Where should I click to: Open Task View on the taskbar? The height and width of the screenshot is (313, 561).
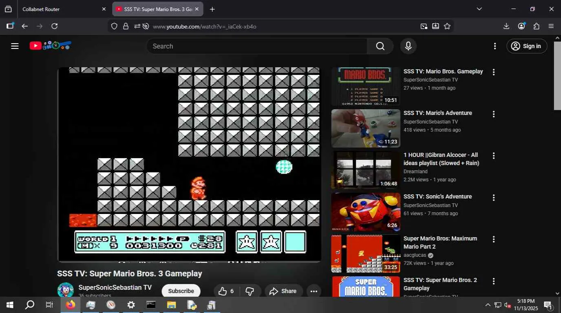(49, 305)
